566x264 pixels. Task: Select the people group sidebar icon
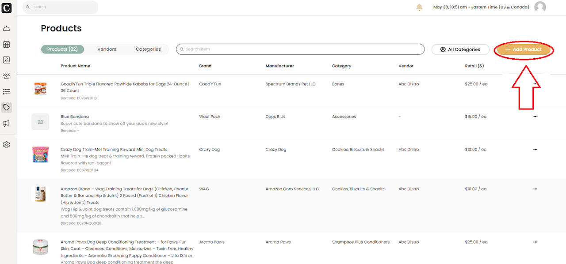coord(6,76)
